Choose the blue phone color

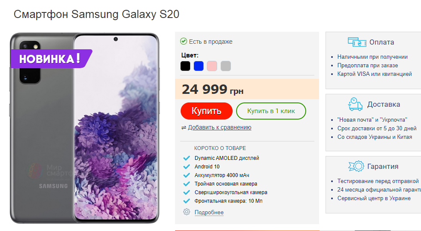pos(199,66)
